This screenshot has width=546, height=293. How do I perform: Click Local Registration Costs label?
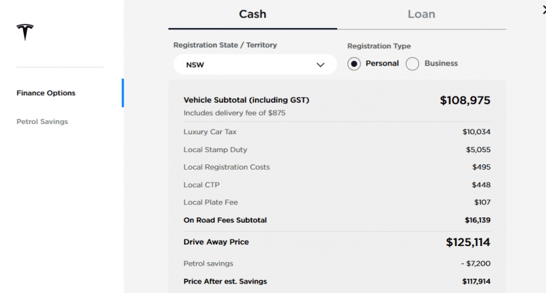227,167
